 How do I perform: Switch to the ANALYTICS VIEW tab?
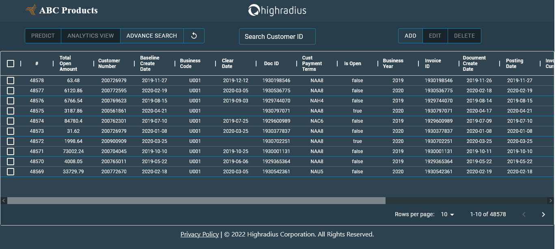pos(91,36)
